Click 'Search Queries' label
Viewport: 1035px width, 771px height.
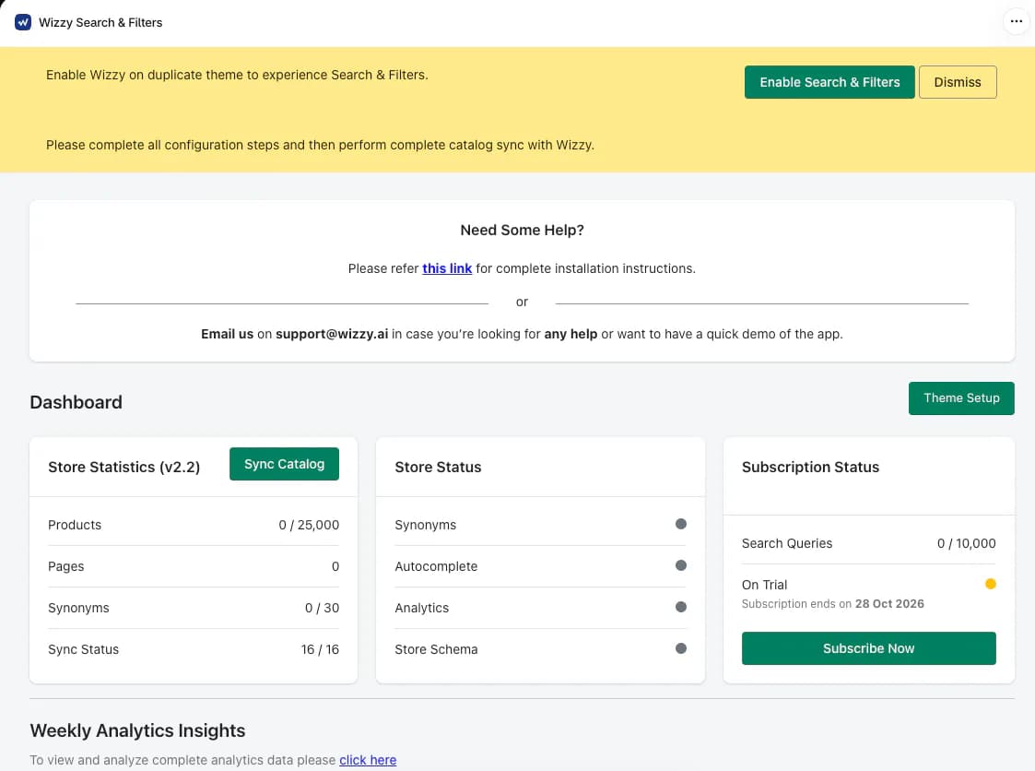[x=787, y=543]
